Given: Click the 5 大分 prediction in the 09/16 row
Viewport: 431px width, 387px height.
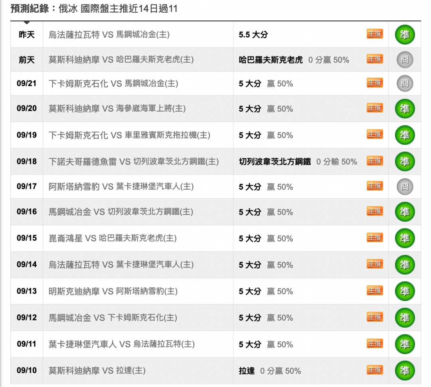Looking at the screenshot, I should pyautogui.click(x=266, y=212).
